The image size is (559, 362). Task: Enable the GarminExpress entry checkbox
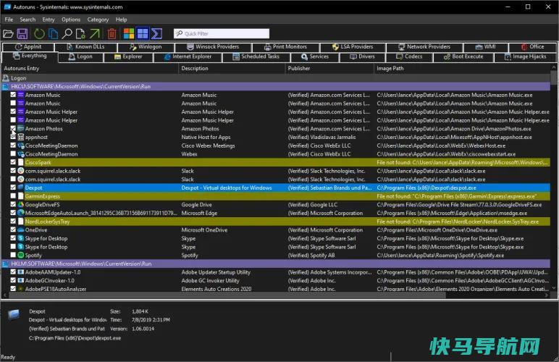(13, 196)
